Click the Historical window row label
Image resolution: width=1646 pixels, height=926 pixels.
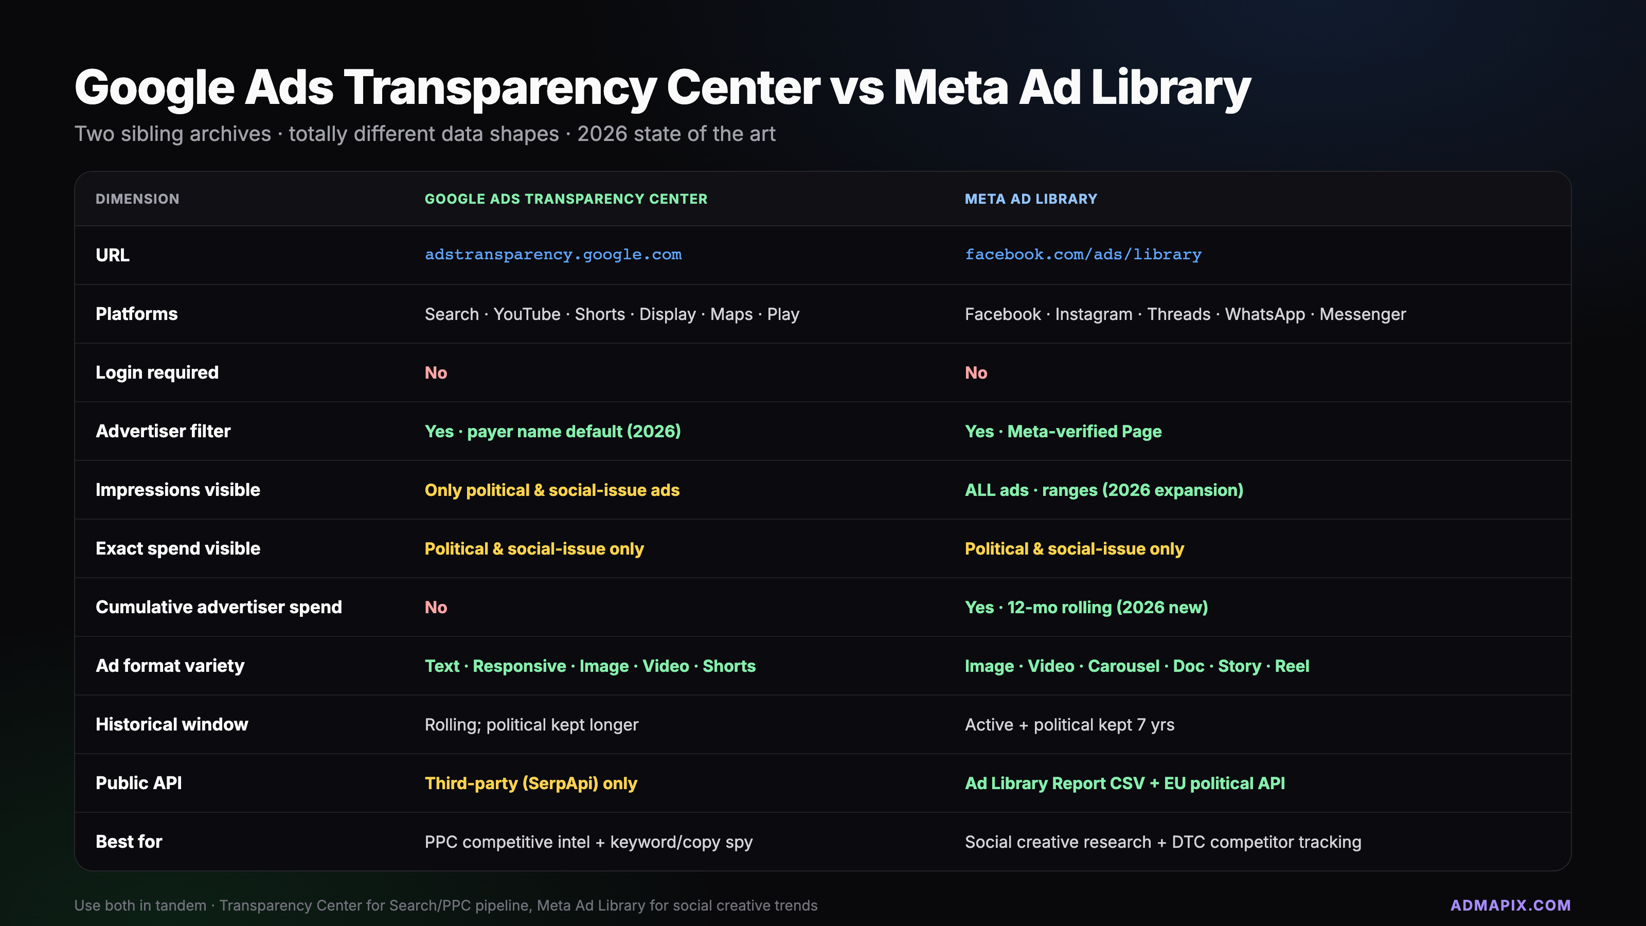(172, 725)
